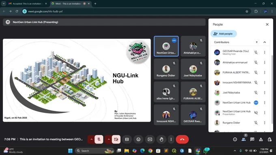Bookmark this page with star icon
The width and height of the screenshot is (276, 155).
pos(247,11)
